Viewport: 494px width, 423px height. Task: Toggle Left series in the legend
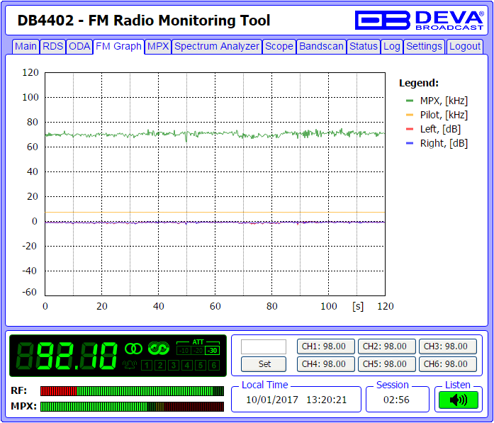[x=434, y=129]
